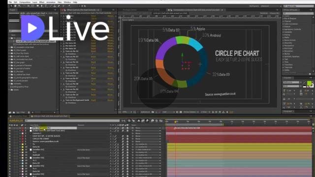This screenshot has width=315, height=177.
Task: Switch to the Infographics Final timeline tab
Action: pyautogui.click(x=19, y=116)
